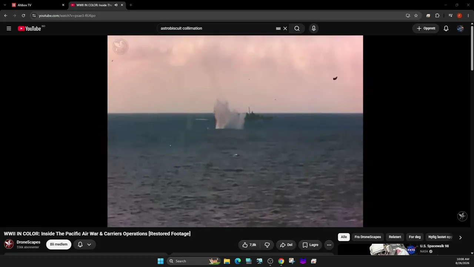474x267 pixels.
Task: Share the video with 'Del'
Action: pyautogui.click(x=286, y=245)
